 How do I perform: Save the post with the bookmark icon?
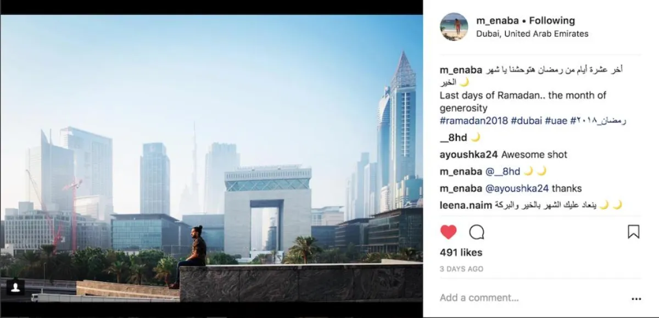pos(633,232)
